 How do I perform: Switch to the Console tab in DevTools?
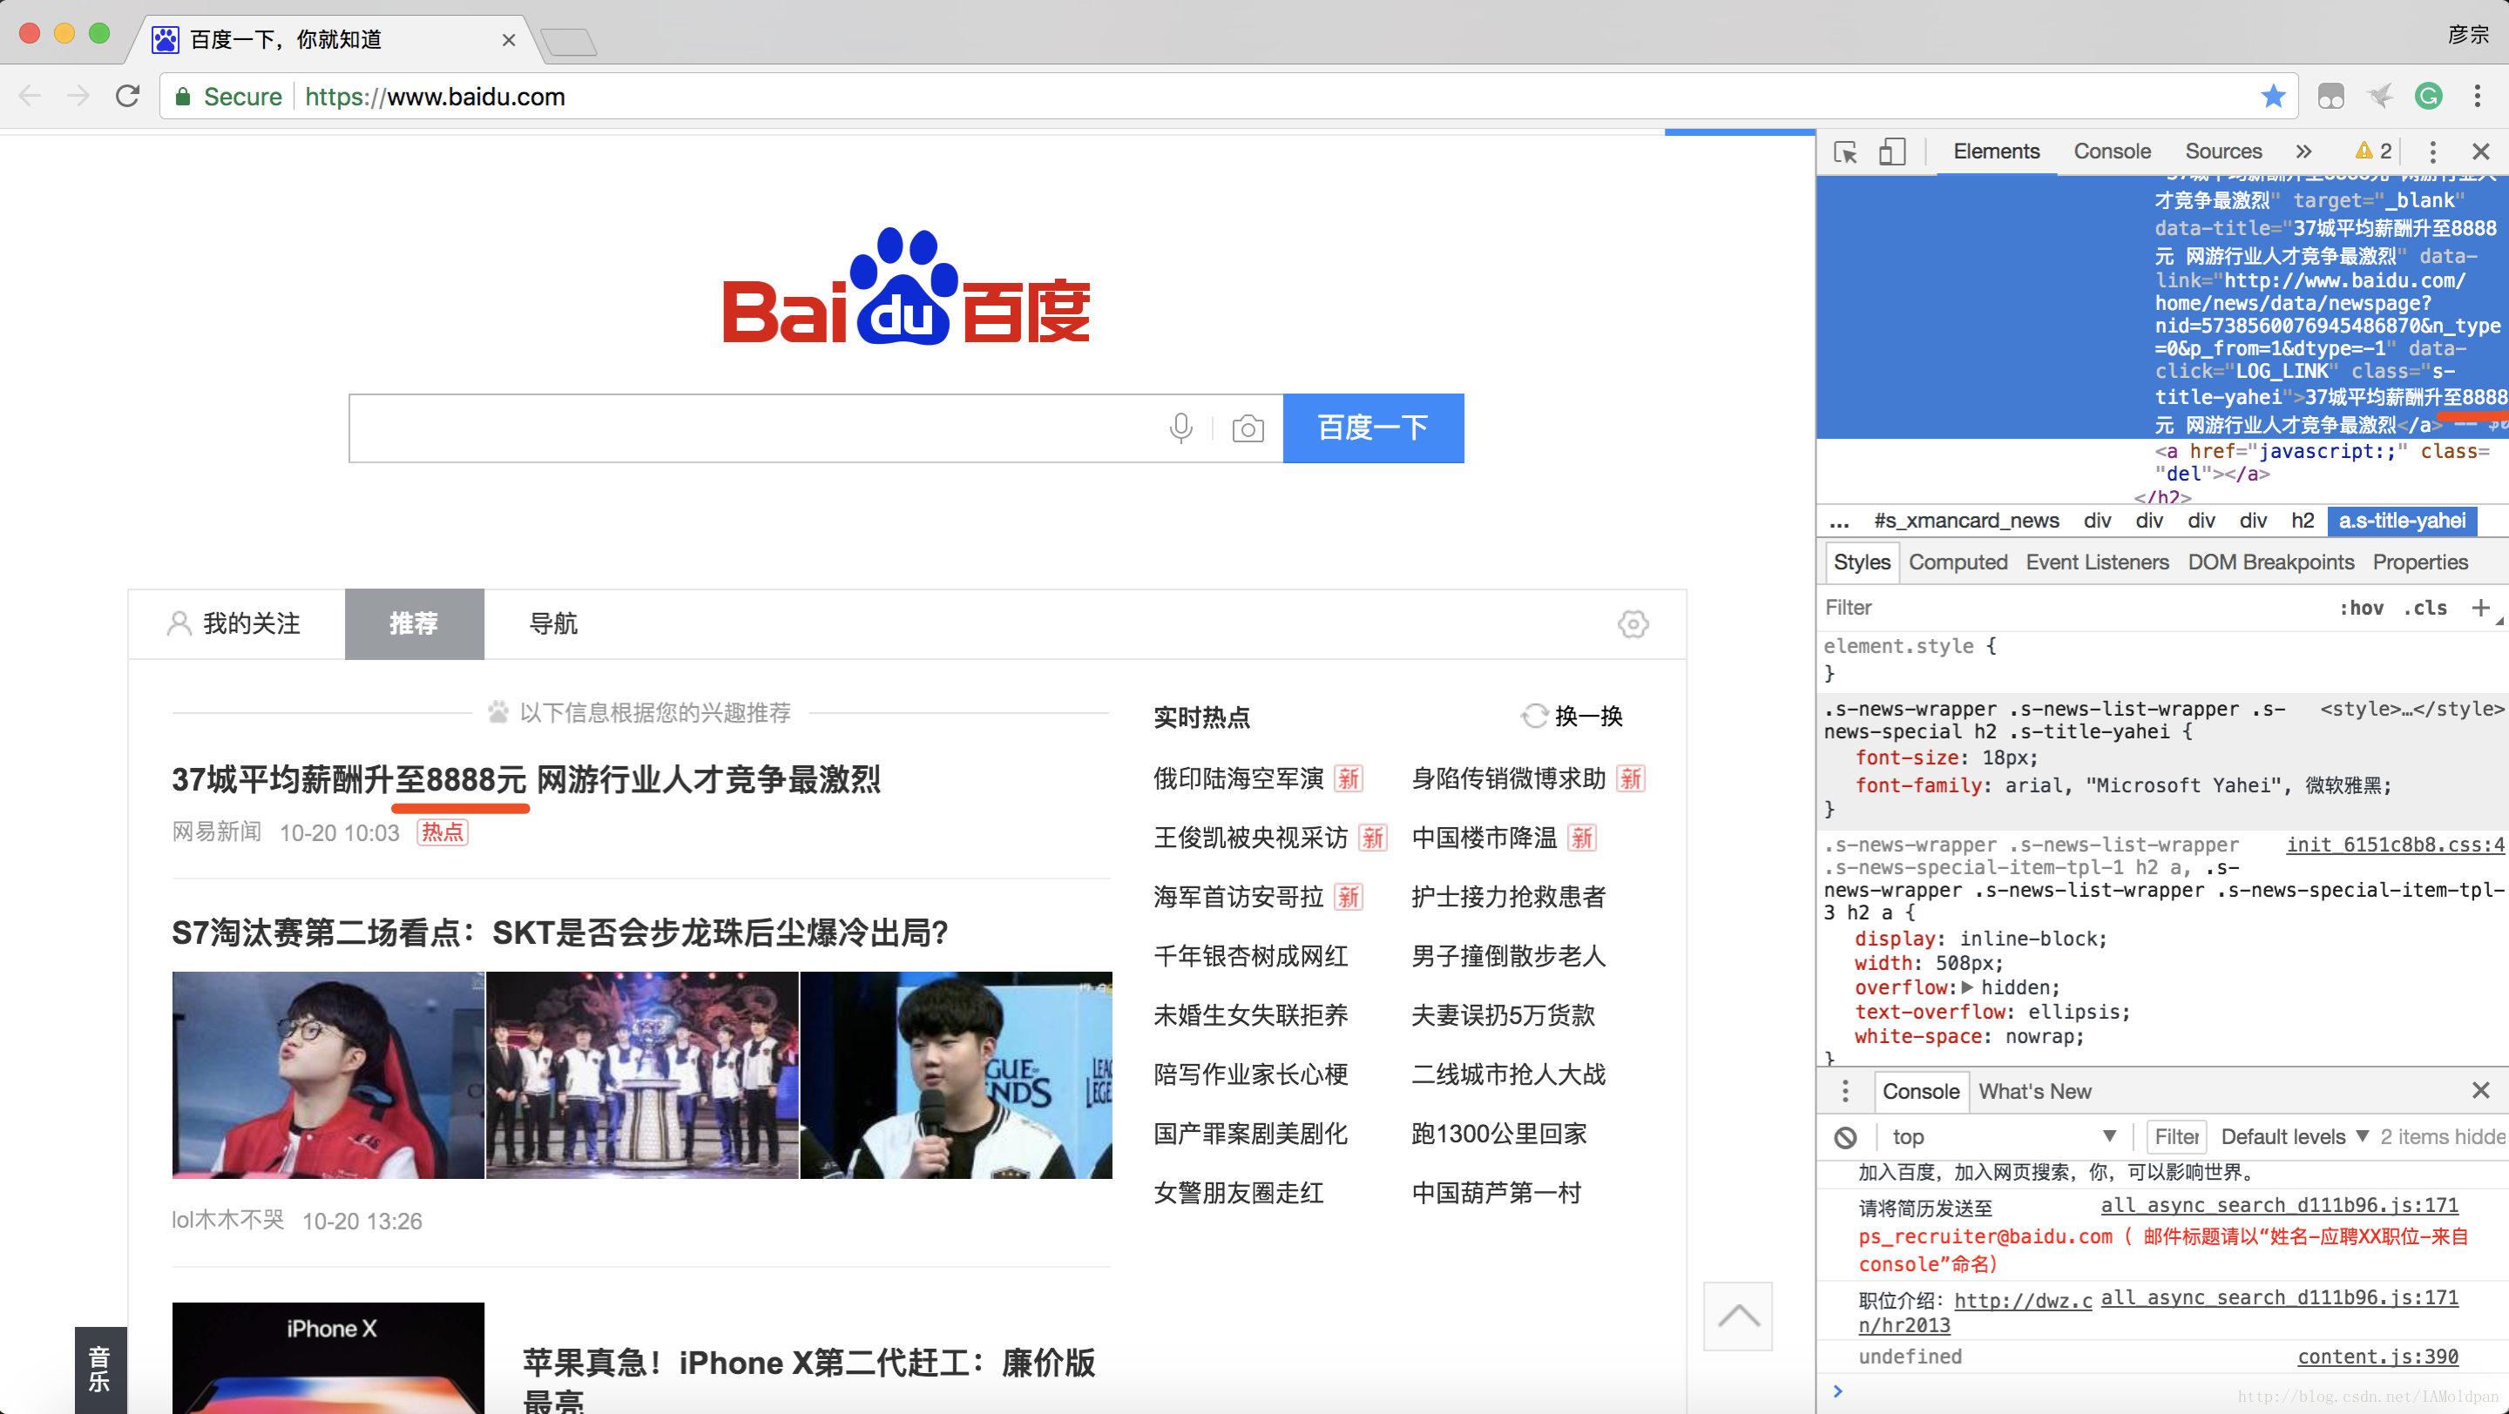click(x=2112, y=151)
